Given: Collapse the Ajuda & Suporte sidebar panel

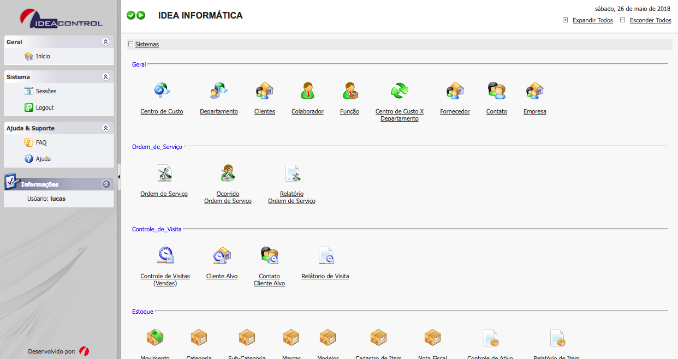Looking at the screenshot, I should (106, 128).
